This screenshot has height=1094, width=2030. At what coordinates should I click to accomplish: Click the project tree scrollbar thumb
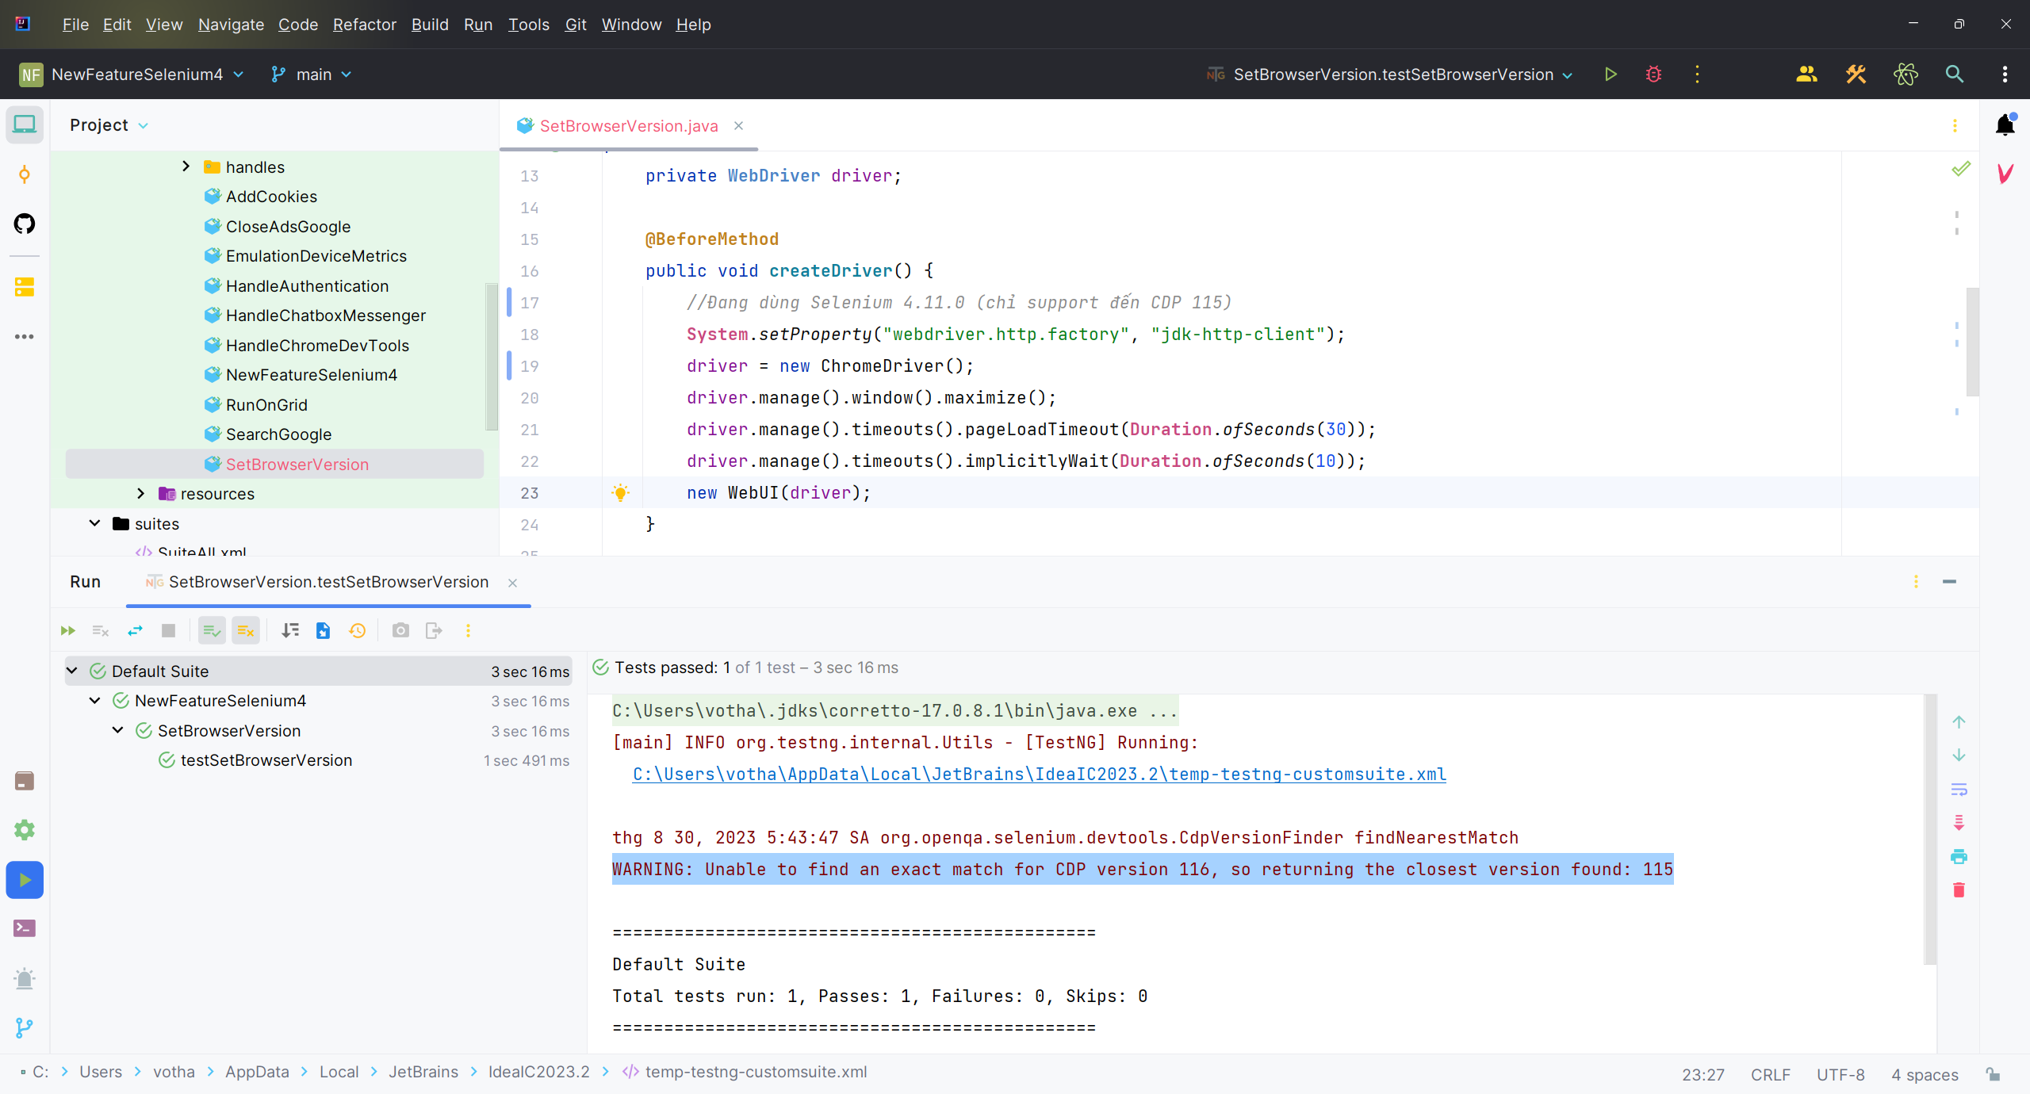492,357
